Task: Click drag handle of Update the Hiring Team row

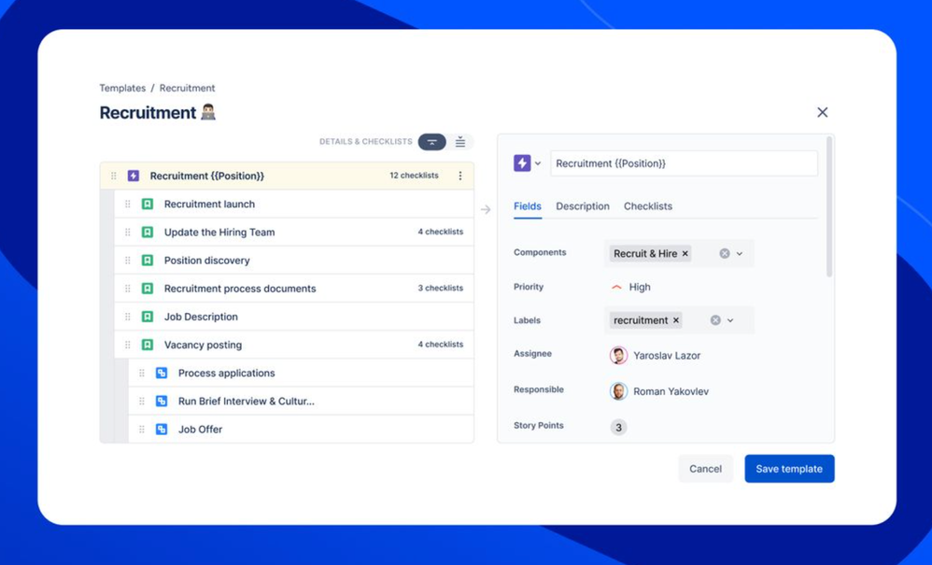Action: click(x=128, y=233)
